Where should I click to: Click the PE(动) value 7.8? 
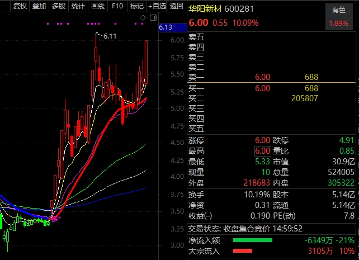pyautogui.click(x=349, y=216)
